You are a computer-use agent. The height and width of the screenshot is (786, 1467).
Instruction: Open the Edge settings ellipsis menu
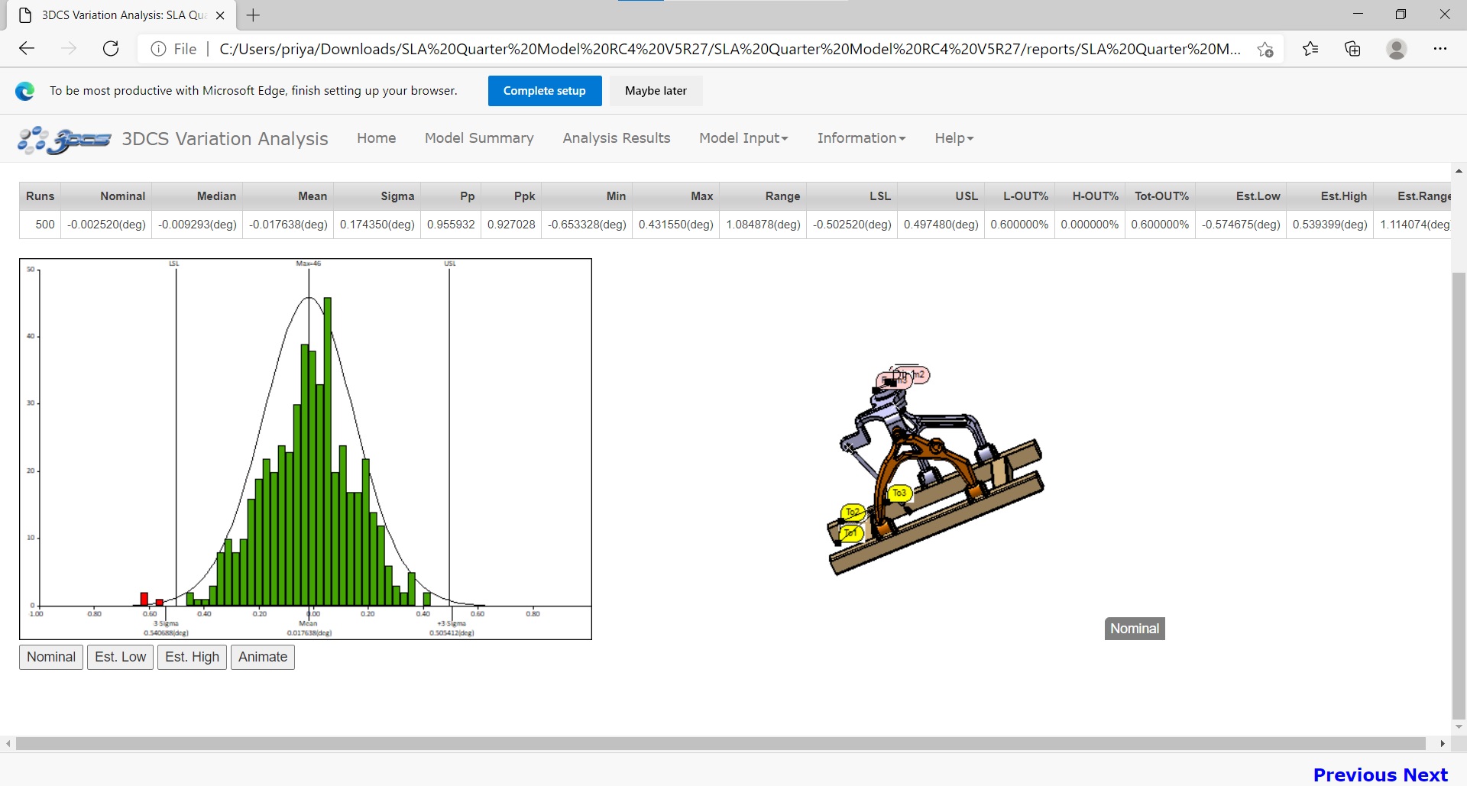(x=1439, y=49)
